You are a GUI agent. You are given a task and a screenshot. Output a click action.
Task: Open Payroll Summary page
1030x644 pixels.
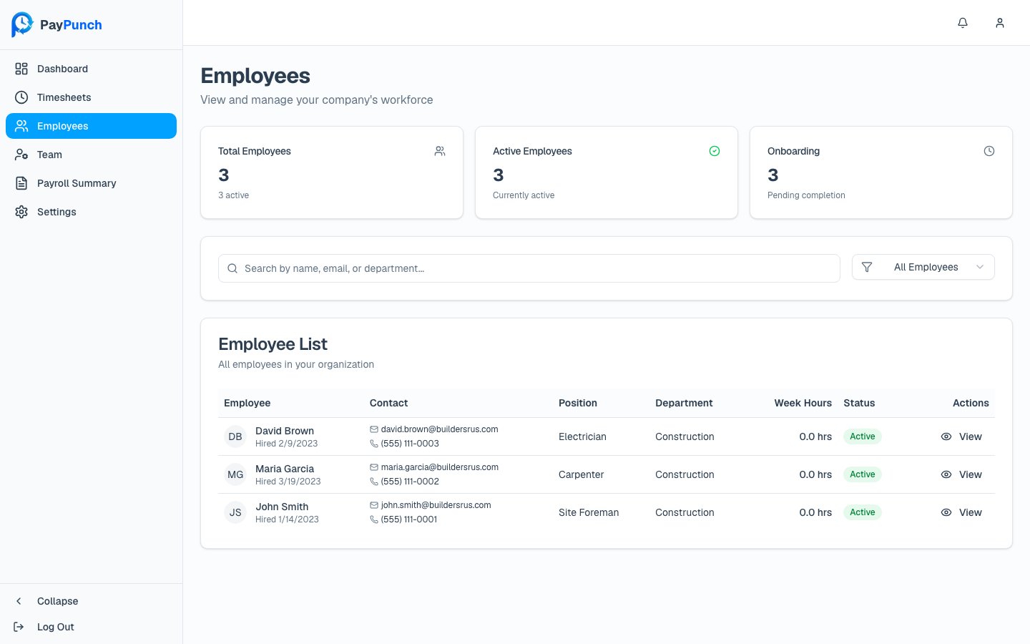[91, 183]
